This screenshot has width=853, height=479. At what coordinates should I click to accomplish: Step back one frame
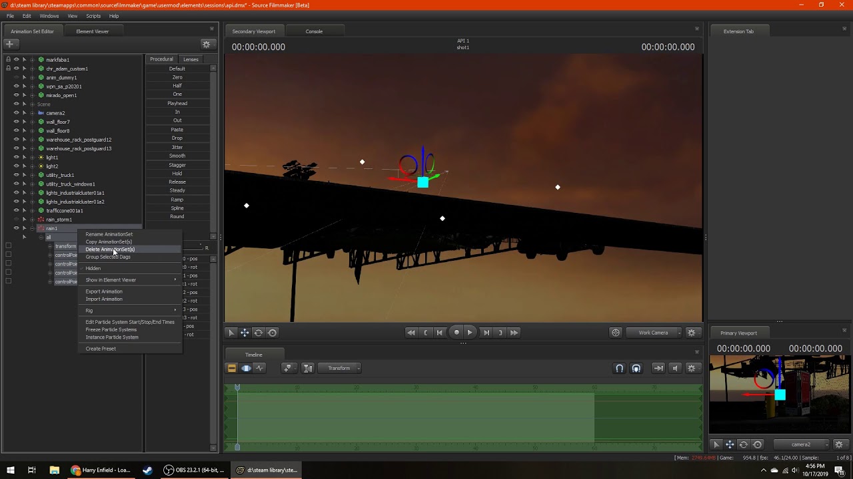coord(440,333)
